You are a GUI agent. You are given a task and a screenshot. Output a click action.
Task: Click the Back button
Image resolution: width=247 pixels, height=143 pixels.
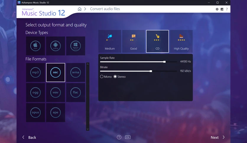pyautogui.click(x=29, y=137)
